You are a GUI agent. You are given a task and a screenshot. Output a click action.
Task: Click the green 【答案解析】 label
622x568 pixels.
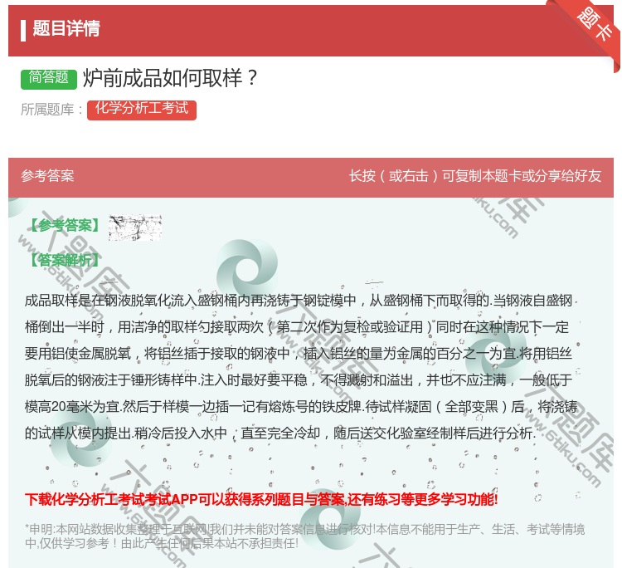(x=65, y=261)
